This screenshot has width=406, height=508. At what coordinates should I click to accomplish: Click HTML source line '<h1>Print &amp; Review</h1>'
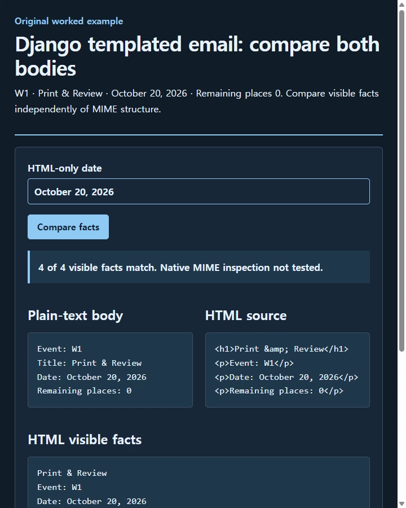coord(281,349)
